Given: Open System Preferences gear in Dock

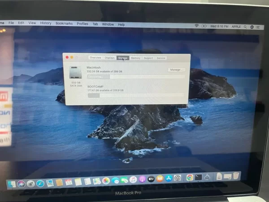Looking at the screenshot, I should 178,178.
